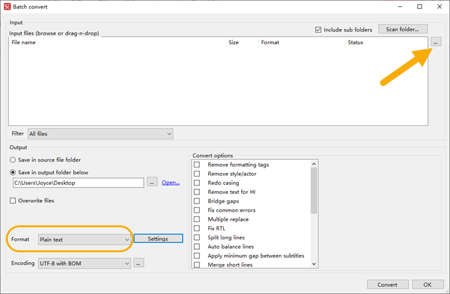Open the output folder via Open link

(170, 183)
